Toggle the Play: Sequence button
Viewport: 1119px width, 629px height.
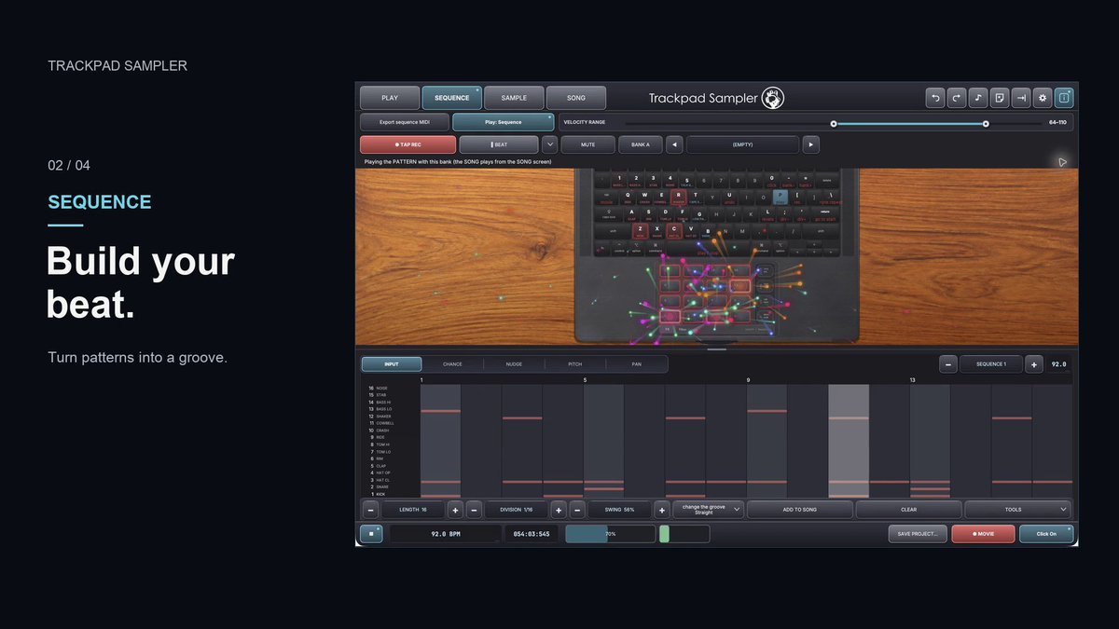(503, 122)
